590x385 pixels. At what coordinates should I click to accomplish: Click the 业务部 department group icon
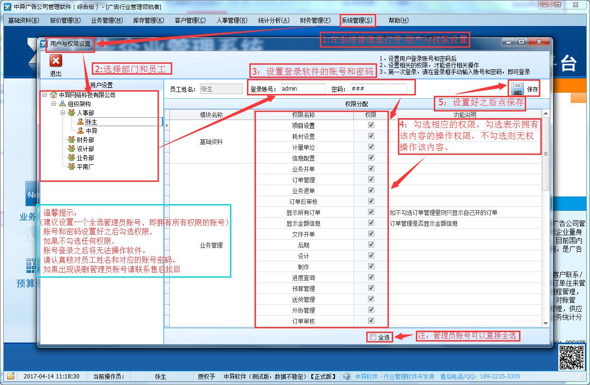(71, 158)
